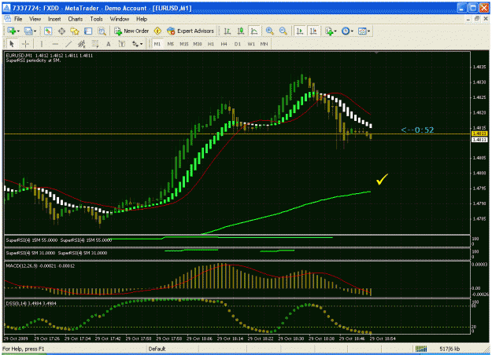Open the Insert menu
This screenshot has height=355, width=492.
[x=54, y=19]
